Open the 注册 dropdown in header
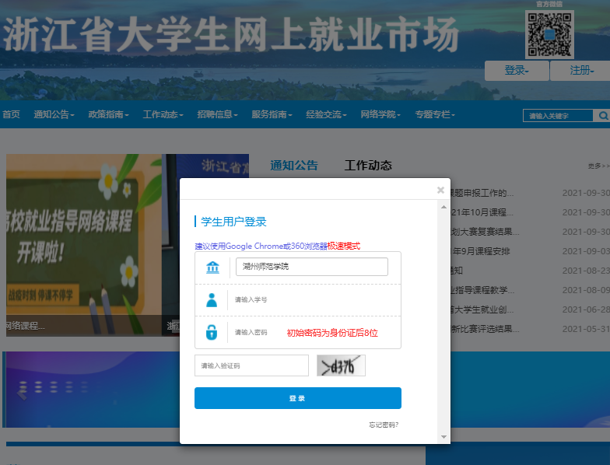This screenshot has width=610, height=465. (x=580, y=71)
